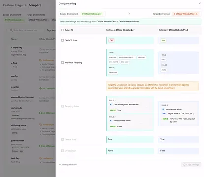
Task: Open the Tags Any filter dropdown
Action: (51, 30)
